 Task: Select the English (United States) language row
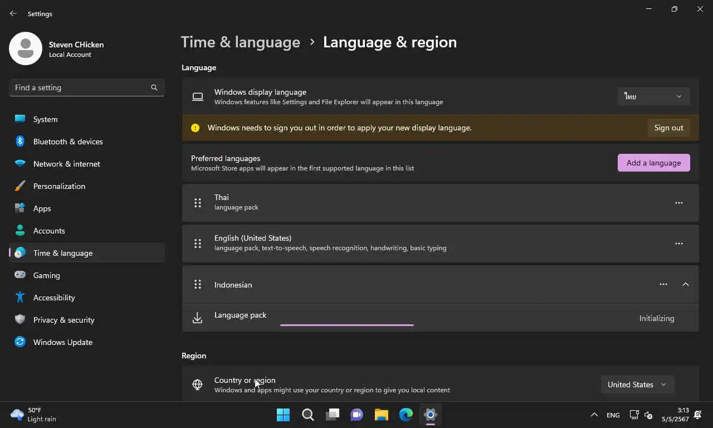[x=440, y=244]
